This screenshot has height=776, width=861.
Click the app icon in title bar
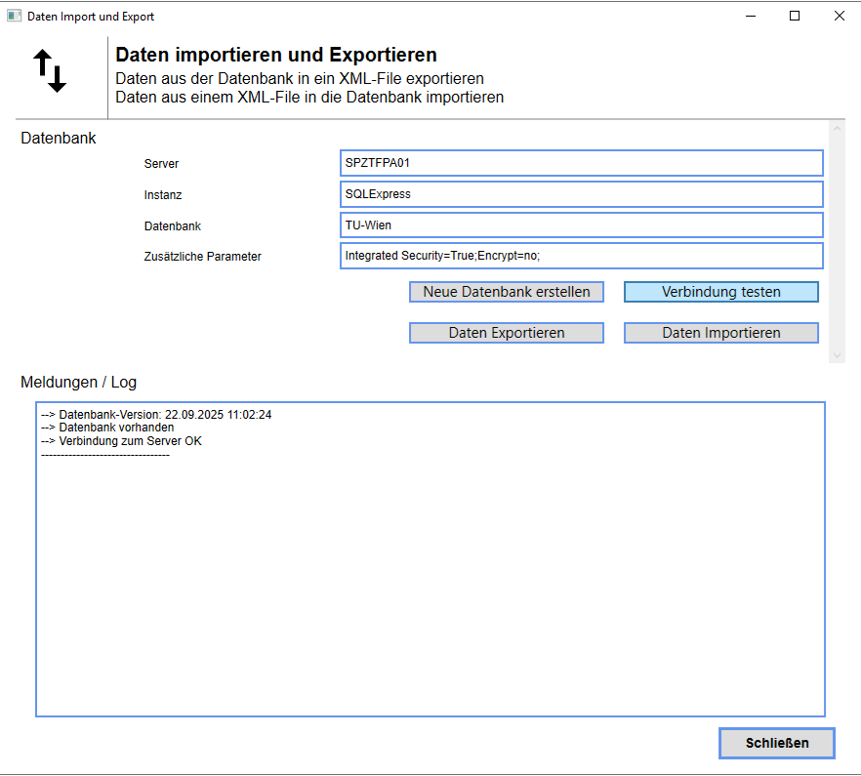[x=14, y=17]
